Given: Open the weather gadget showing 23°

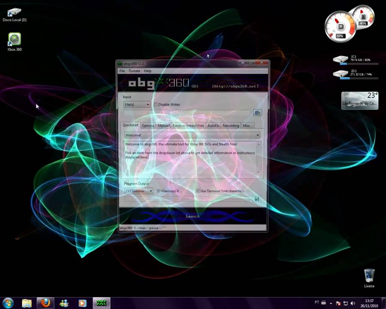Looking at the screenshot, I should [x=360, y=100].
